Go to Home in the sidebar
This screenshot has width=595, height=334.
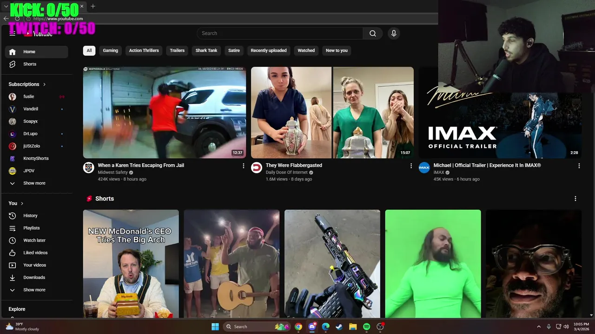point(36,52)
